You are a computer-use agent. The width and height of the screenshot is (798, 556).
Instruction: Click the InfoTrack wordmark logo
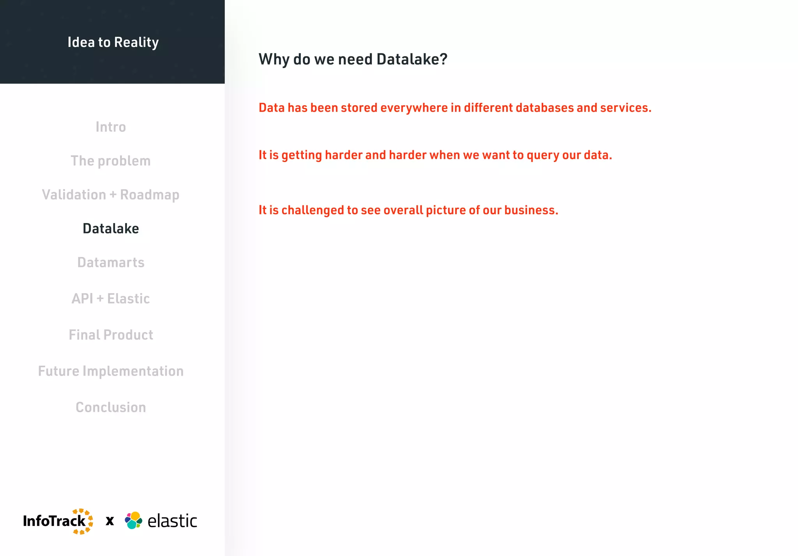point(54,521)
